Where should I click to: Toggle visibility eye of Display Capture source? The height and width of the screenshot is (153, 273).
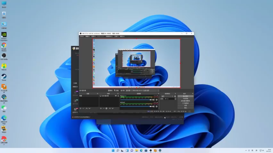tap(116, 96)
